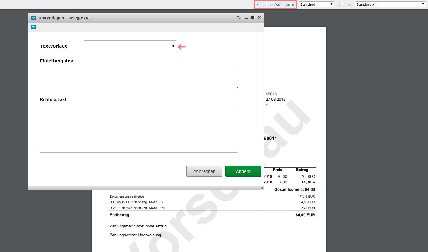This screenshot has width=428, height=252.
Task: Click into the Schlusstext text area
Action: pyautogui.click(x=139, y=129)
